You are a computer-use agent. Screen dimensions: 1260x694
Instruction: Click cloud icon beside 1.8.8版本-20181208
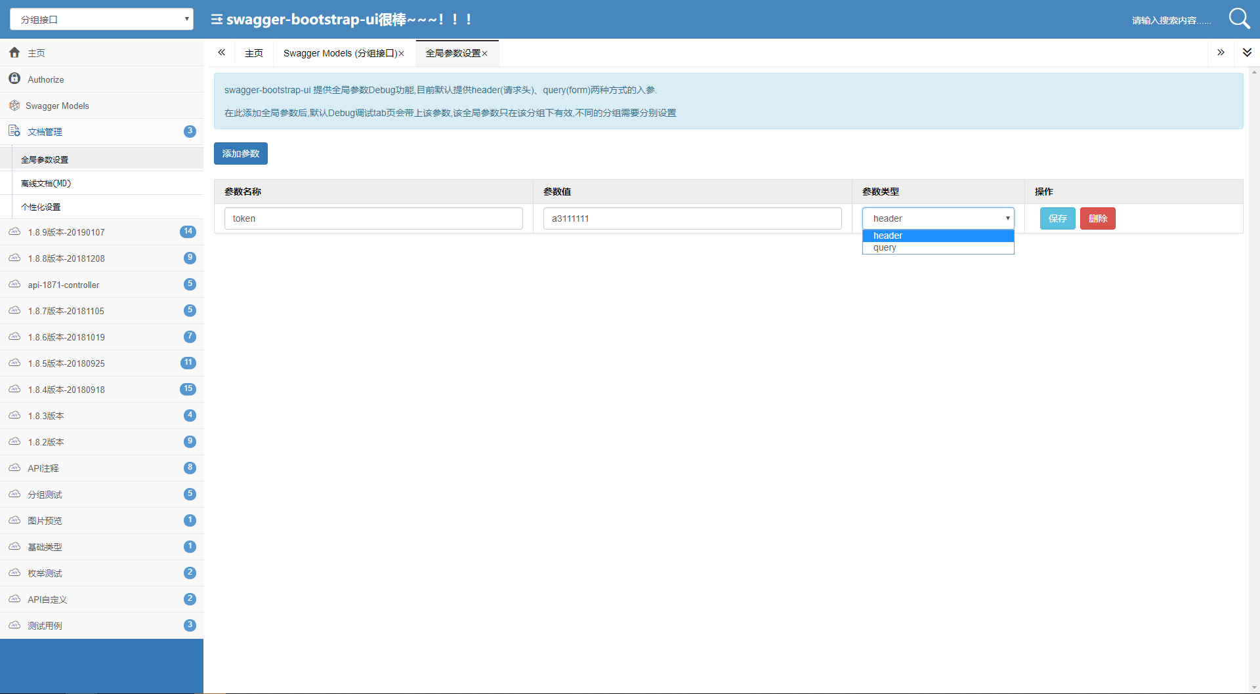(x=14, y=258)
